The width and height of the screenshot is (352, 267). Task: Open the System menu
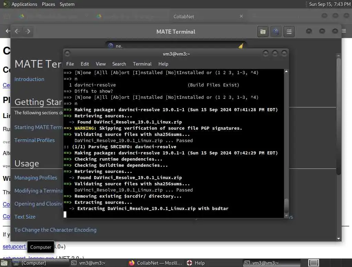click(x=67, y=4)
